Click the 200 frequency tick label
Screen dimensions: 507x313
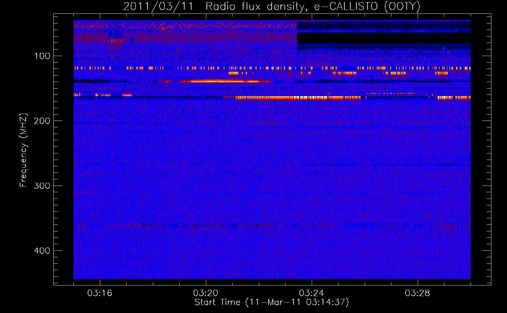click(x=42, y=121)
